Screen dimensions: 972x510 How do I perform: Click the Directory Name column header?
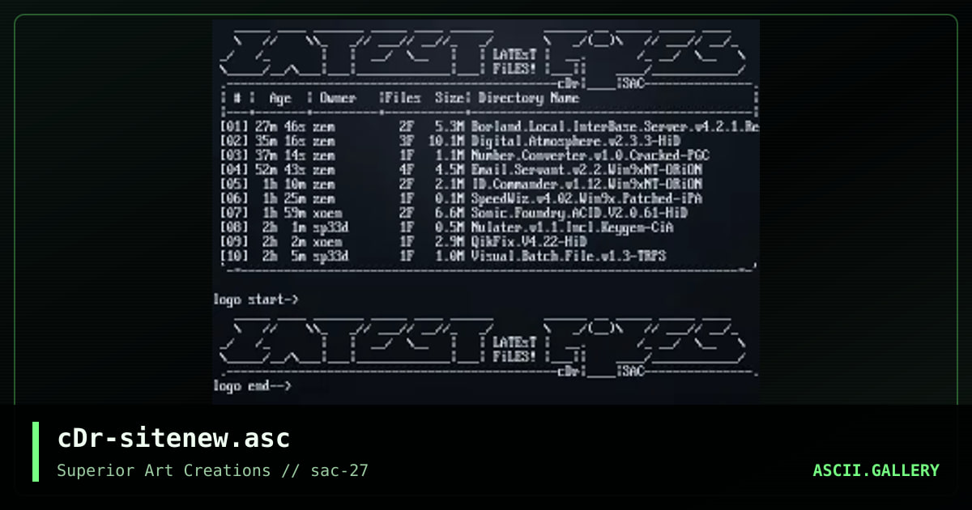[528, 98]
